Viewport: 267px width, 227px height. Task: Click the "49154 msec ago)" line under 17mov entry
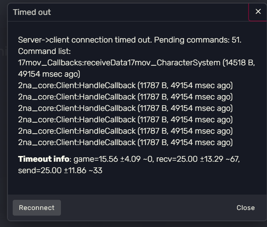click(x=49, y=74)
